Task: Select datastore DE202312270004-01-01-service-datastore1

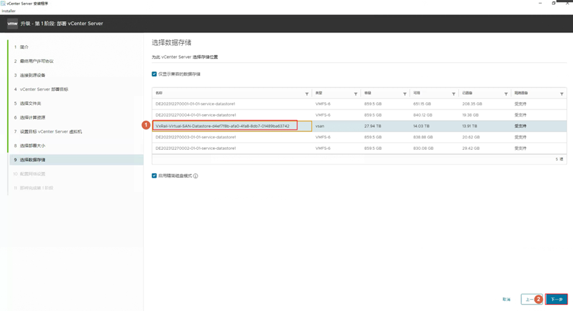Action: [195, 115]
